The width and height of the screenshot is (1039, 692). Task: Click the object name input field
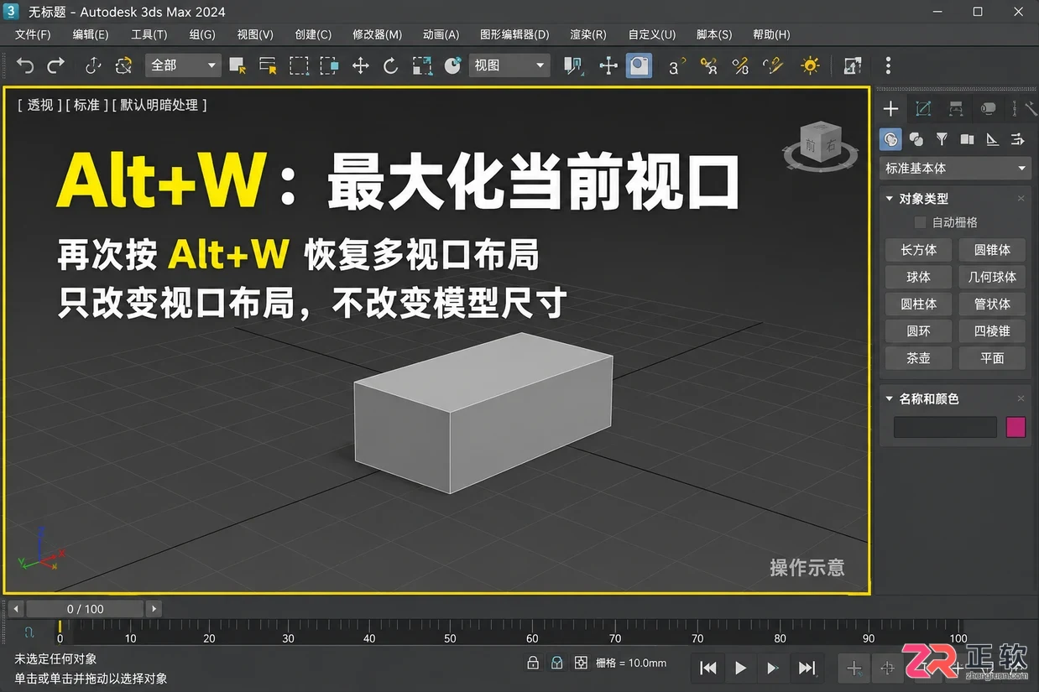tap(945, 427)
